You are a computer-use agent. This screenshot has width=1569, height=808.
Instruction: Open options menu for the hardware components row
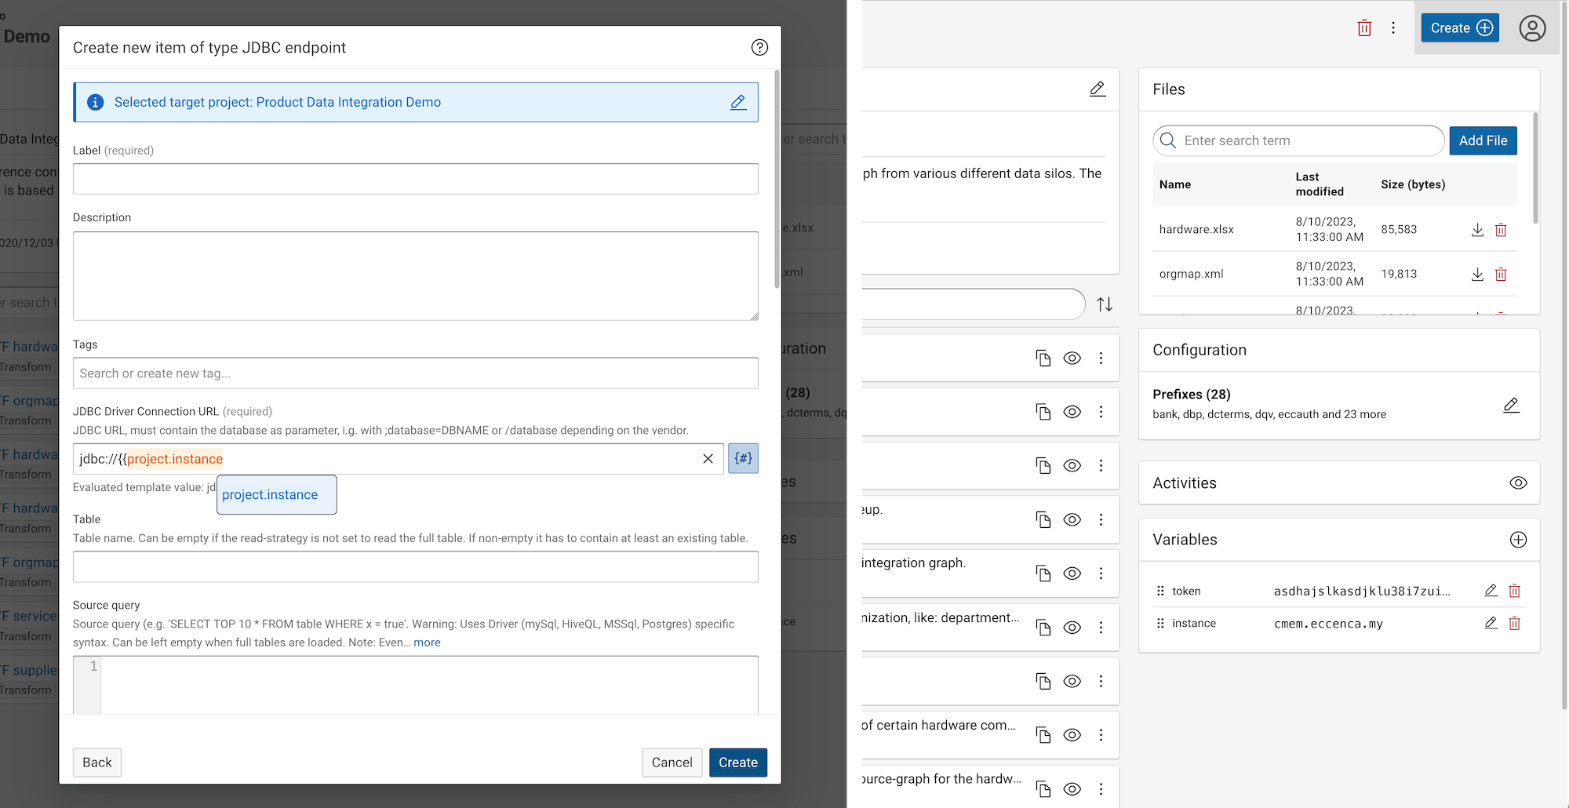click(1101, 735)
